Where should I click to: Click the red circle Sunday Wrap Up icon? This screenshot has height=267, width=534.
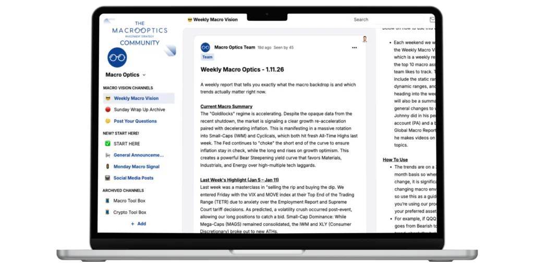107,110
